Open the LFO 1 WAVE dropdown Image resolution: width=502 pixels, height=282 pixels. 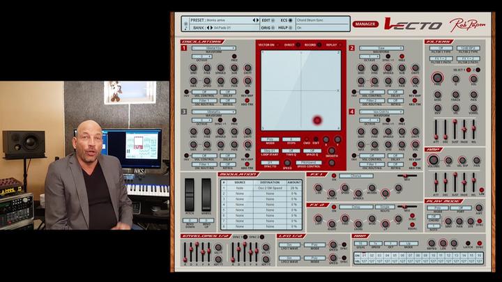(289, 245)
